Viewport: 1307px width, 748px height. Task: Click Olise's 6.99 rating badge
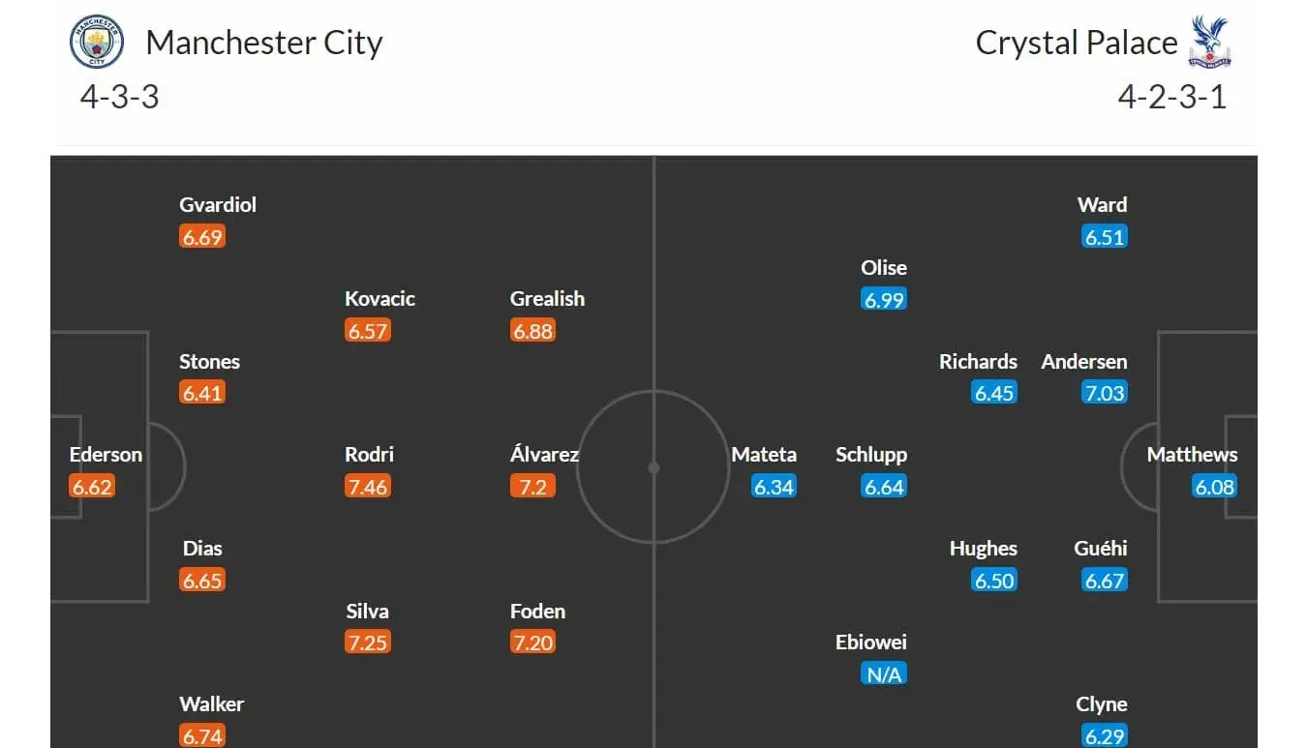(x=884, y=300)
